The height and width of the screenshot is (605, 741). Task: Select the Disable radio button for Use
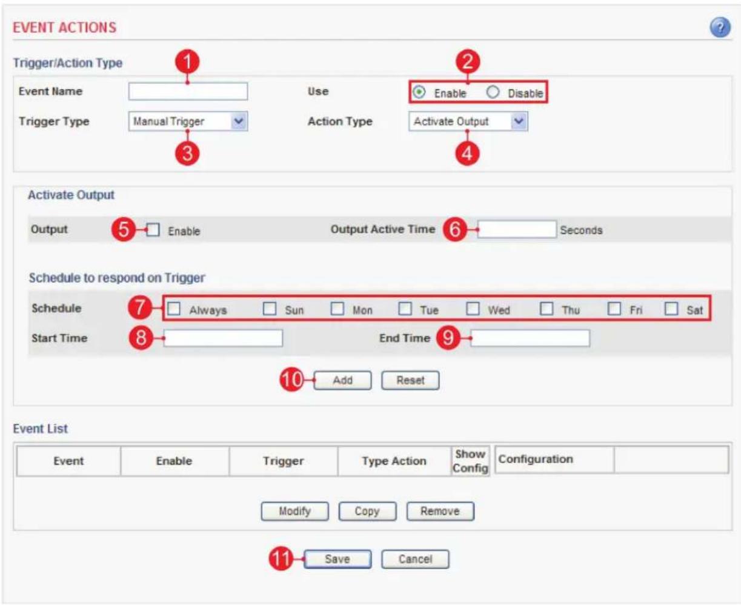[493, 93]
